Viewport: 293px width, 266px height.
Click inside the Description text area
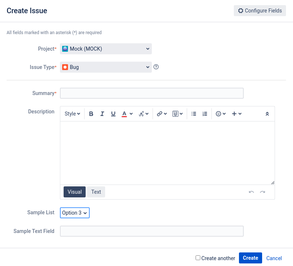click(x=167, y=153)
